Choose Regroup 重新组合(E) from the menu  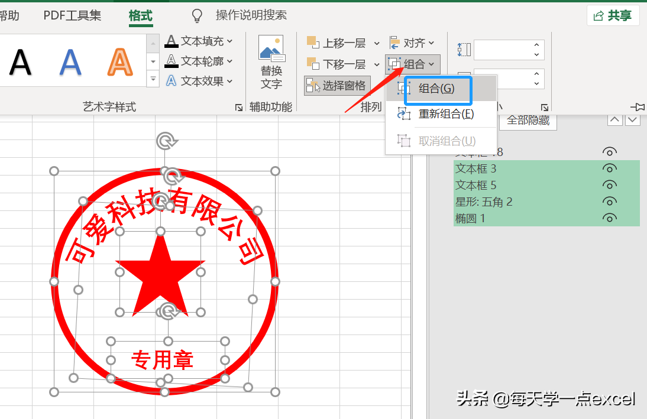pos(441,114)
